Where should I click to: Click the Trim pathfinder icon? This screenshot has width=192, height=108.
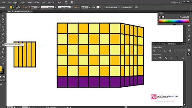pos(160,58)
